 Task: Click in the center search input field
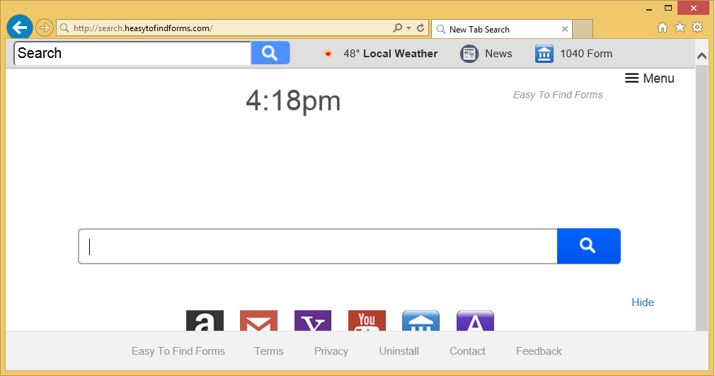(319, 246)
